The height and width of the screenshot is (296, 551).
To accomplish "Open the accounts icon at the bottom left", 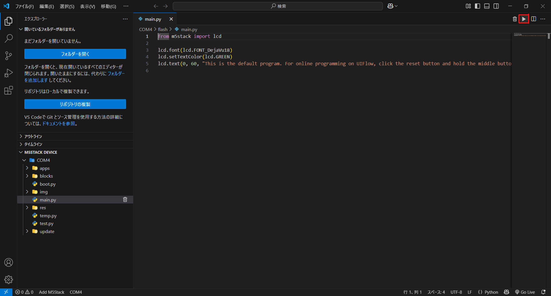I will pos(9,262).
